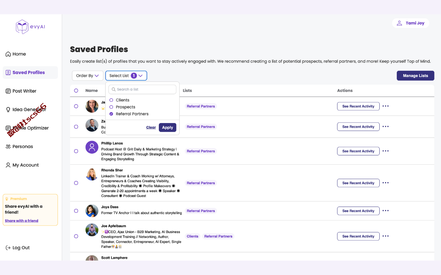The height and width of the screenshot is (275, 441).
Task: Click the Home house icon in sidebar
Action: click(8, 54)
